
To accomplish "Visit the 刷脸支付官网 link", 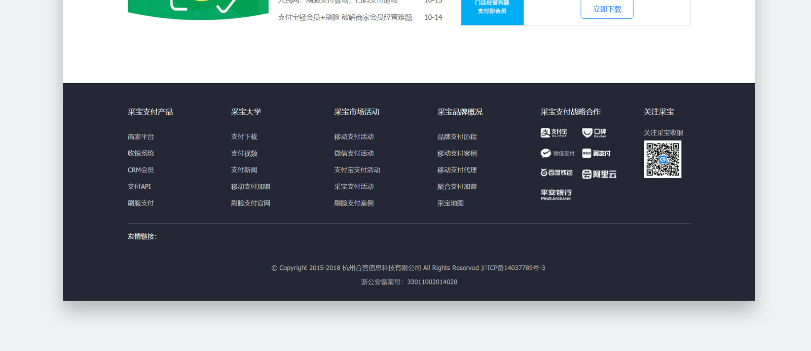I will click(250, 203).
